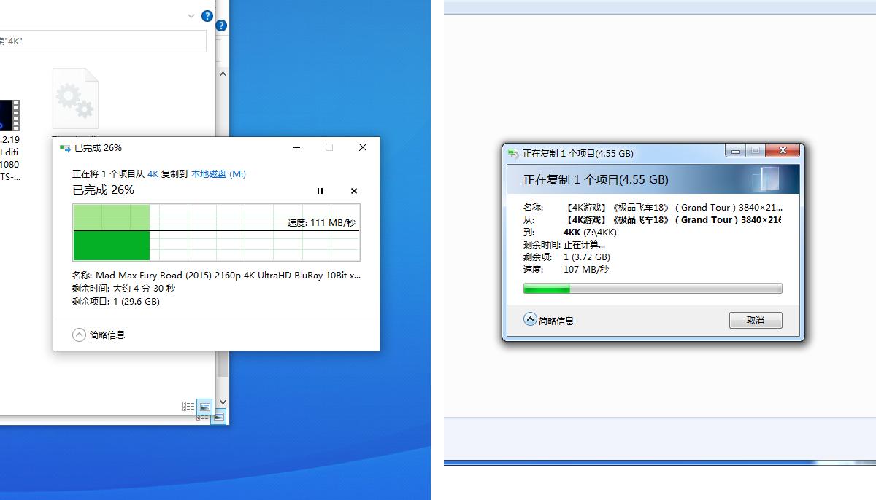Pause the ongoing file copy

tap(320, 190)
